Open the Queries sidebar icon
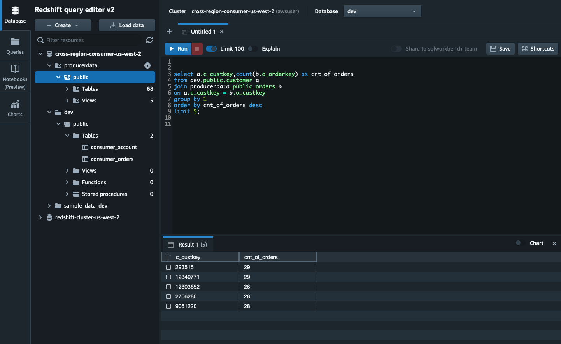Screen dimensions: 561x344 tap(15, 46)
